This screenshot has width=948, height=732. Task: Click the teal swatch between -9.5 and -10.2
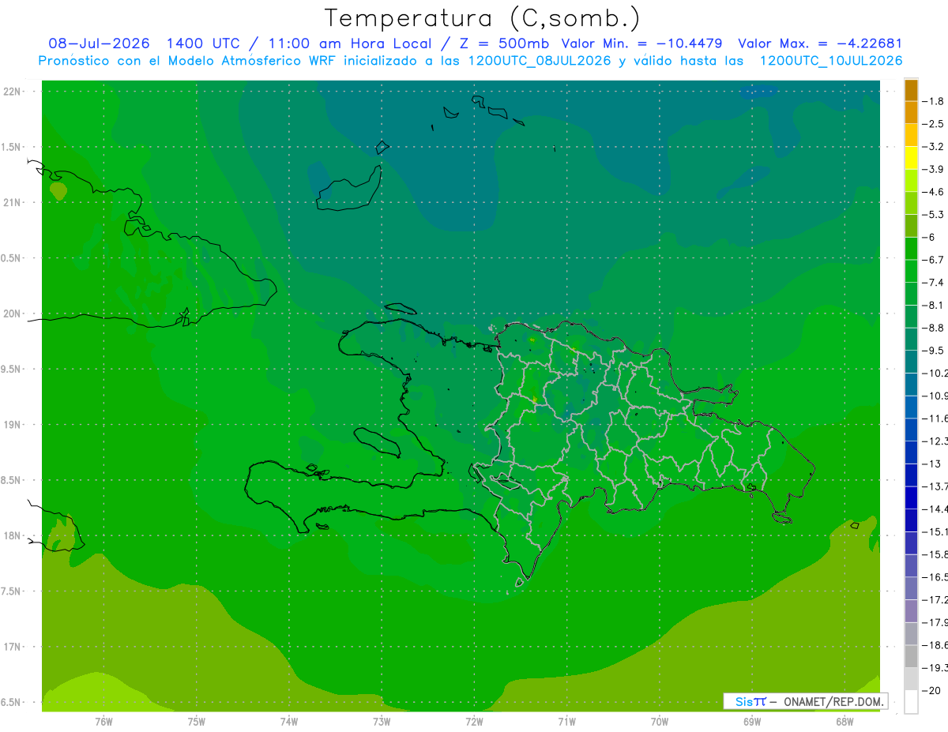(911, 362)
